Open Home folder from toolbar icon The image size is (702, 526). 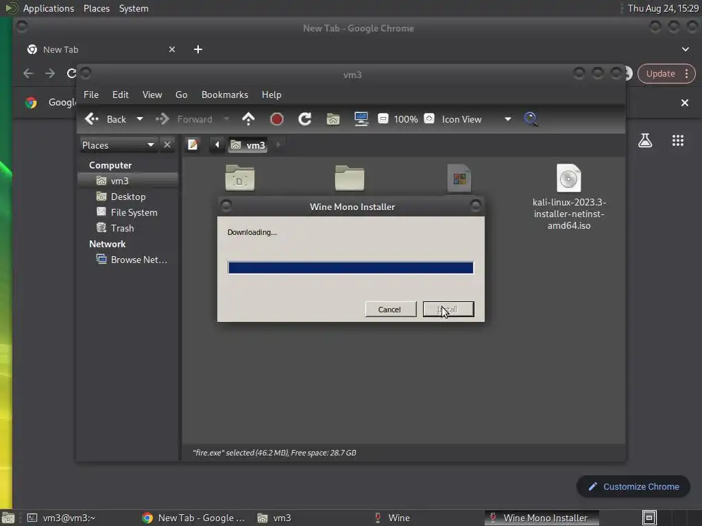click(333, 119)
